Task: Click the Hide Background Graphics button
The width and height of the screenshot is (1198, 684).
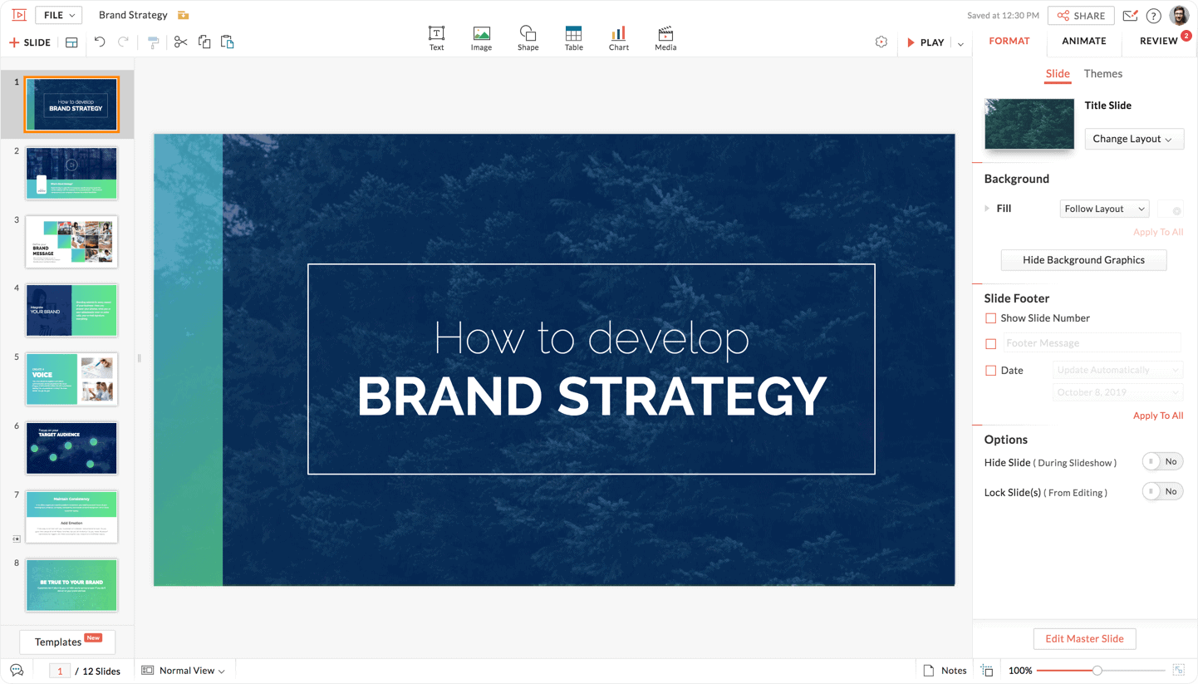Action: [x=1083, y=259]
